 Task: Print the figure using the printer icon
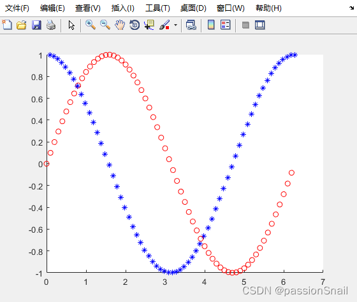click(x=51, y=25)
